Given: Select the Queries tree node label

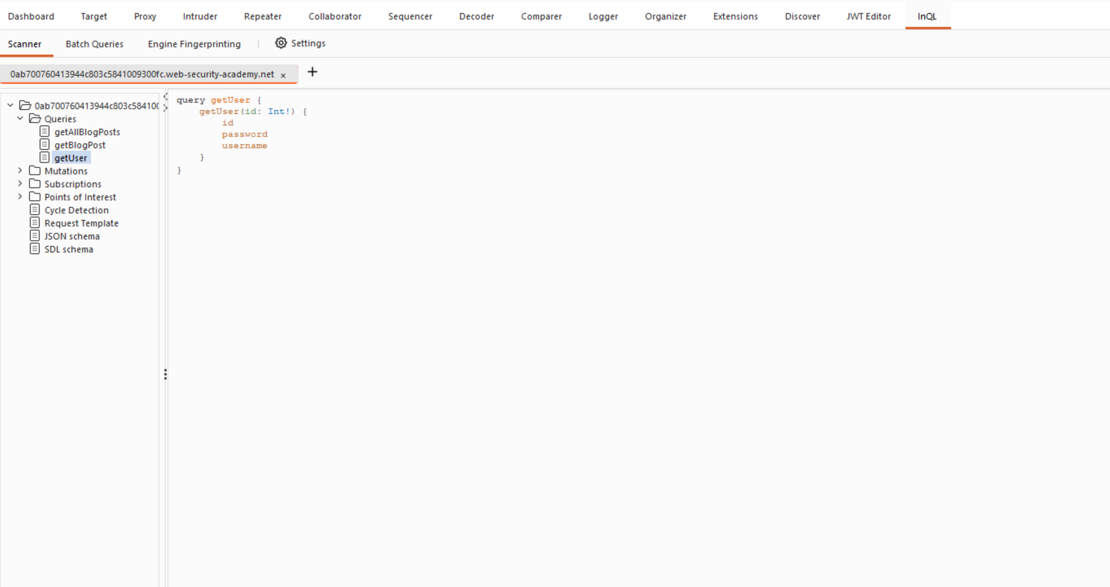Looking at the screenshot, I should coord(60,119).
